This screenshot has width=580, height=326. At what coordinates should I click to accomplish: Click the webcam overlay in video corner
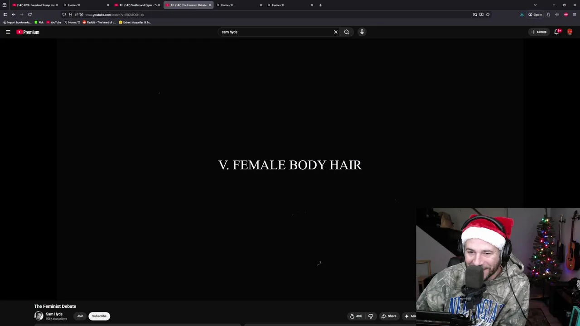point(498,267)
